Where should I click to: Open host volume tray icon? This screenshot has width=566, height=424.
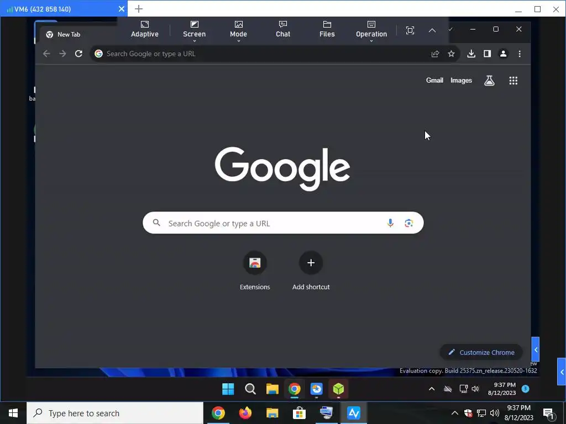pyautogui.click(x=495, y=413)
